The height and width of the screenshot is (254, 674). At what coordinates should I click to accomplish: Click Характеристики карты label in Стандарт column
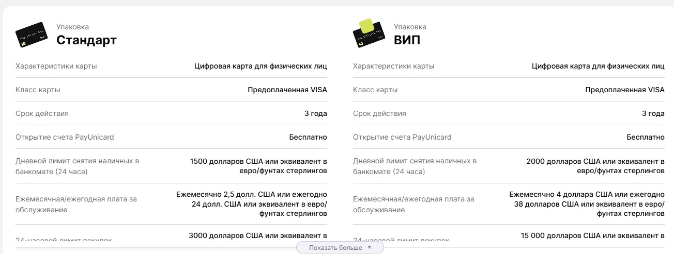click(x=56, y=66)
